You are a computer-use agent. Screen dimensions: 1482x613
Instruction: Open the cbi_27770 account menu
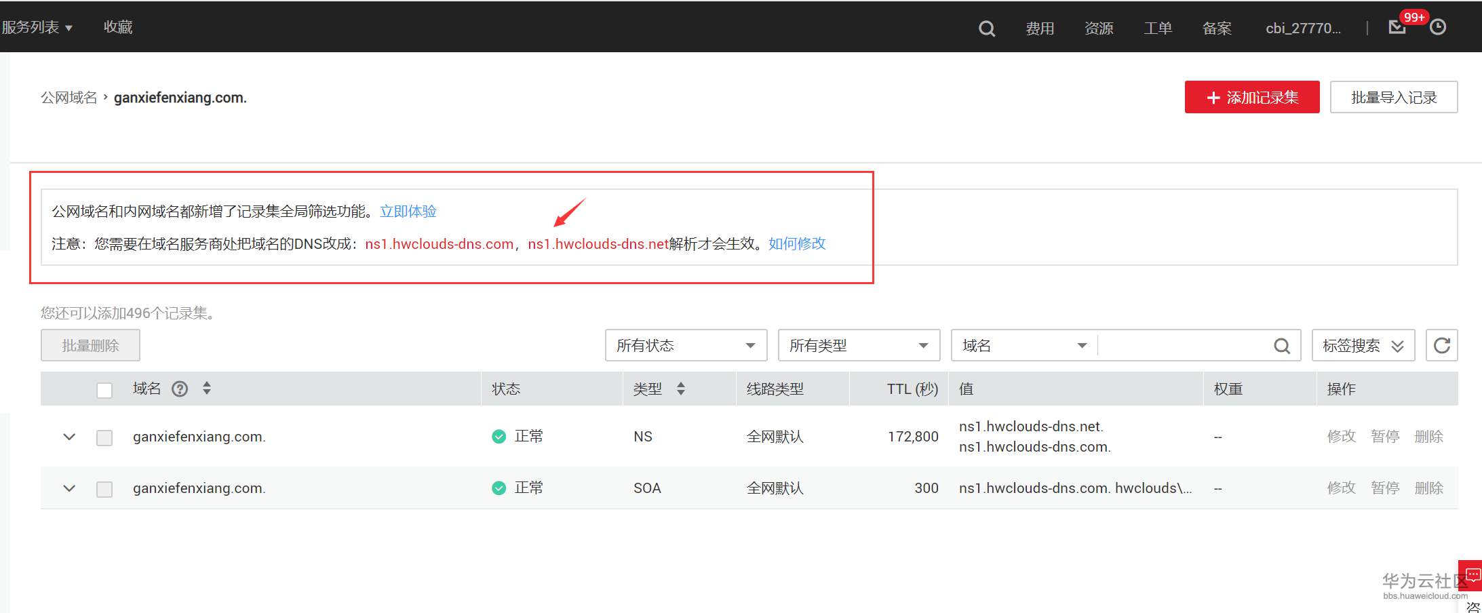1303,28
